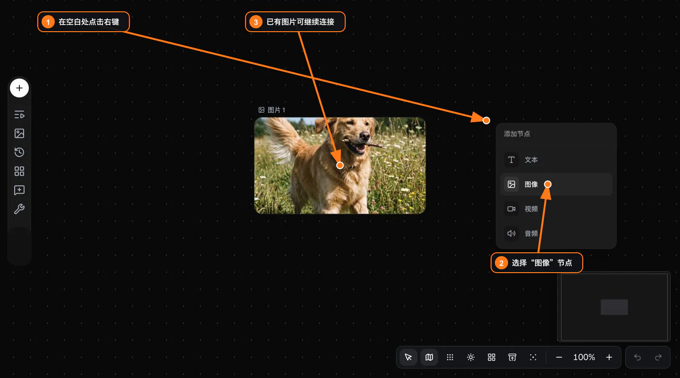Select the cursor pointer tool
The width and height of the screenshot is (680, 378).
tap(408, 357)
